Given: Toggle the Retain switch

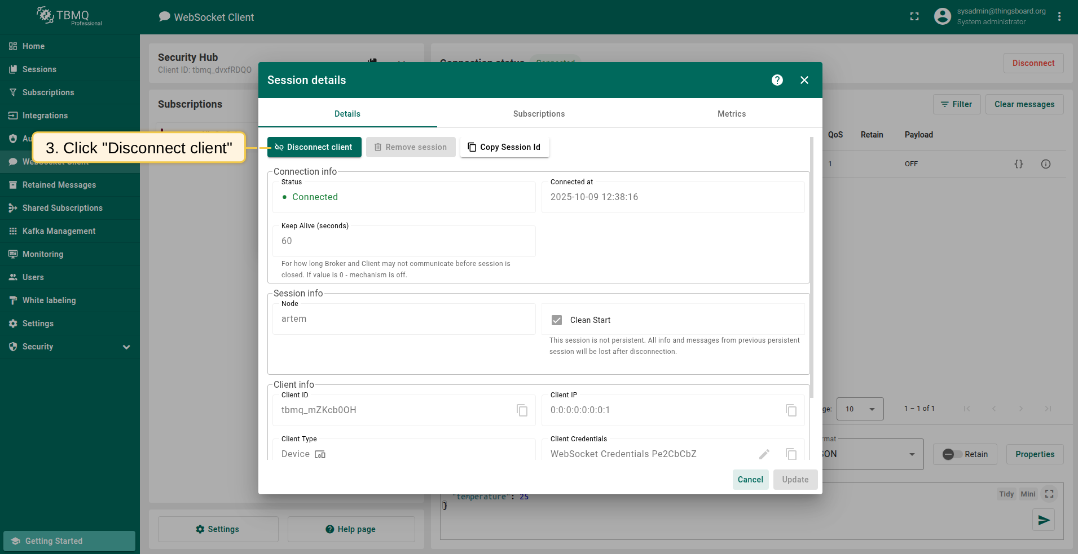Looking at the screenshot, I should click(x=952, y=454).
